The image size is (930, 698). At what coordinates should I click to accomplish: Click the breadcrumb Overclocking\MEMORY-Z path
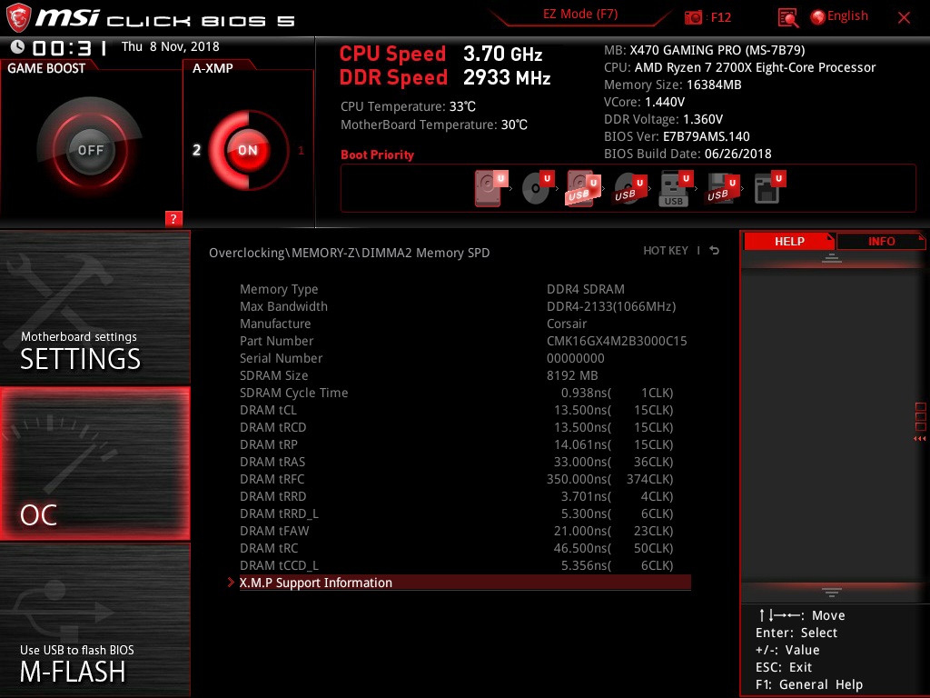tap(350, 253)
